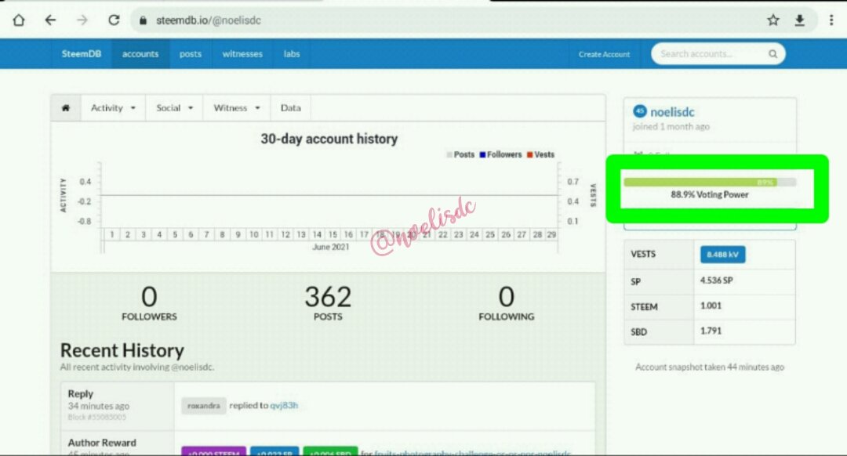
Task: Click the roxandra account tag
Action: click(204, 406)
